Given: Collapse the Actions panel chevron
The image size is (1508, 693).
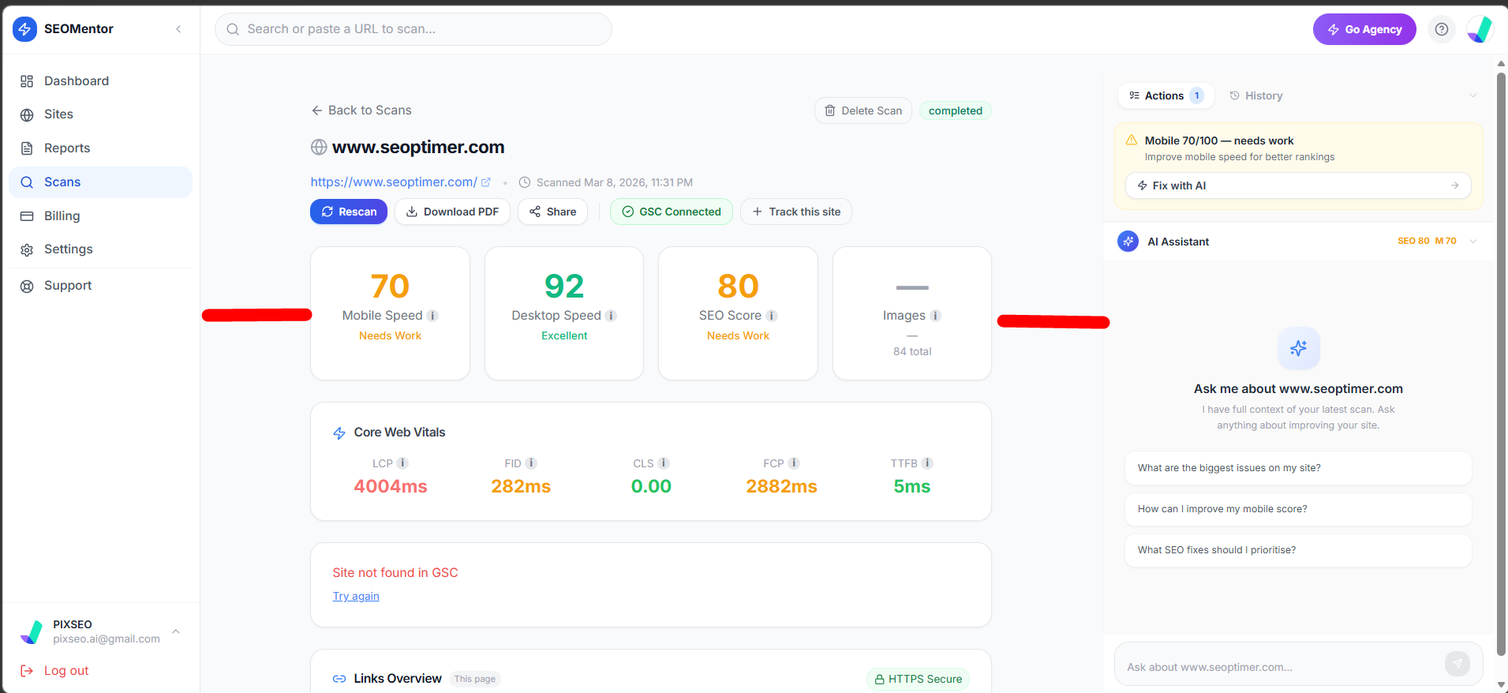Looking at the screenshot, I should point(1472,96).
